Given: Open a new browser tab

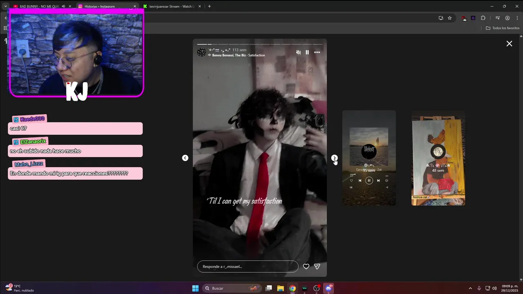Looking at the screenshot, I should point(209,6).
